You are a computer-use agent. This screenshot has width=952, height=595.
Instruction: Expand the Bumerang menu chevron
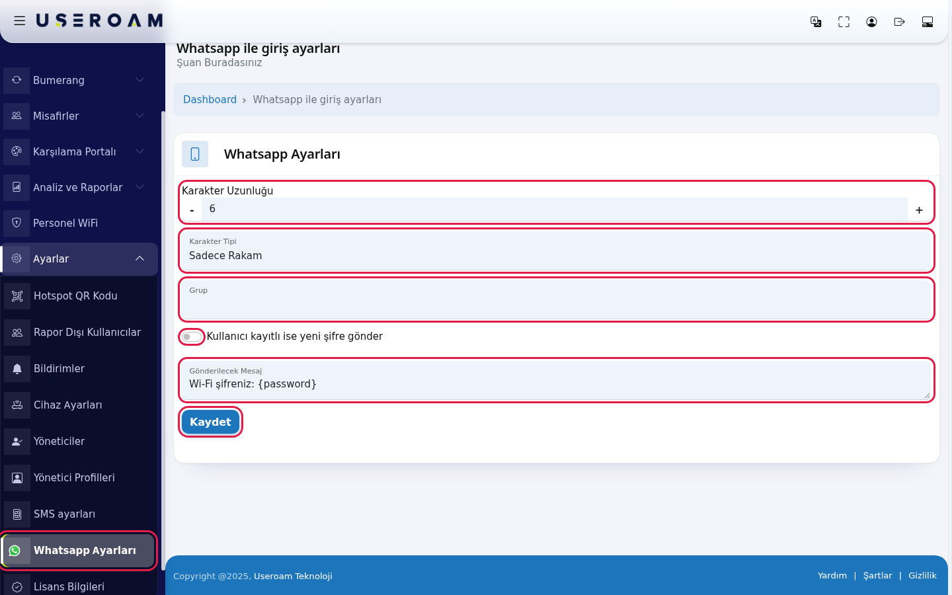click(139, 80)
